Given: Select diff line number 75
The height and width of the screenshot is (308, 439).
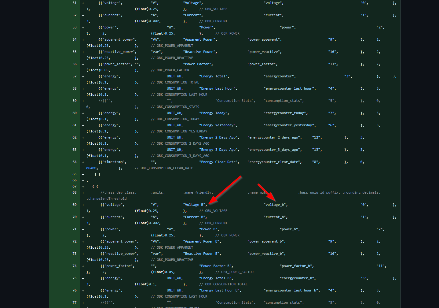Looking at the screenshot, I should tap(75, 278).
